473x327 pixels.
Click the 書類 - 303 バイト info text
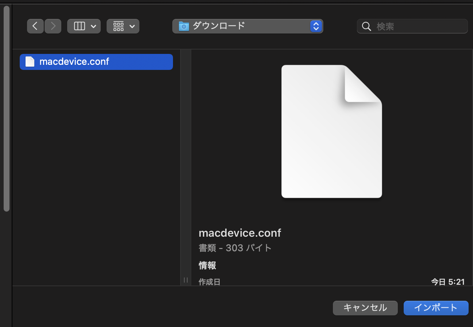(x=235, y=248)
